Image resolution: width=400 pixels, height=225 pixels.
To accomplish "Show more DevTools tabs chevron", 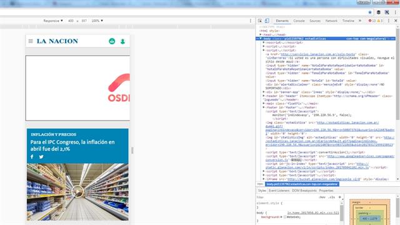I will pos(360,21).
